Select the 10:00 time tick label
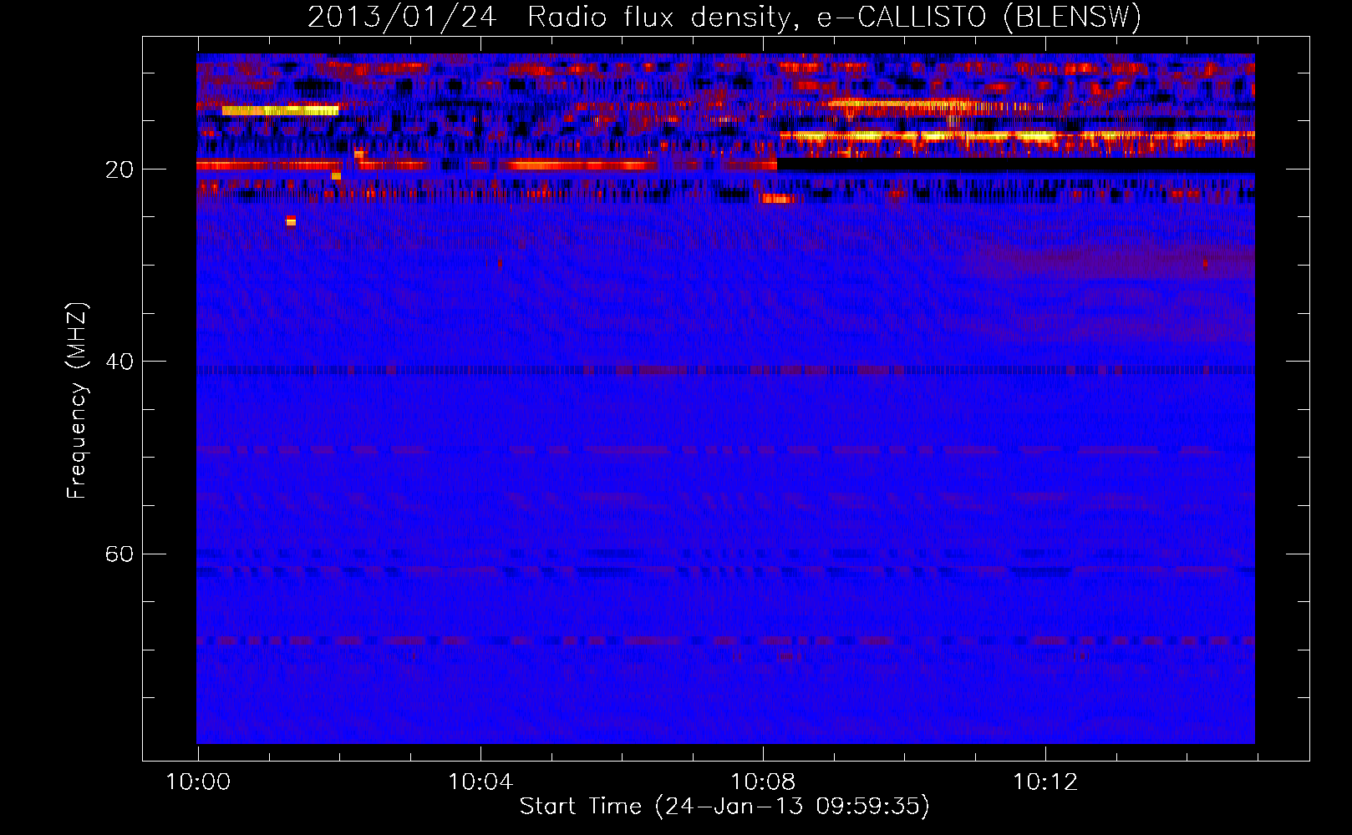This screenshot has width=1352, height=835. point(198,782)
